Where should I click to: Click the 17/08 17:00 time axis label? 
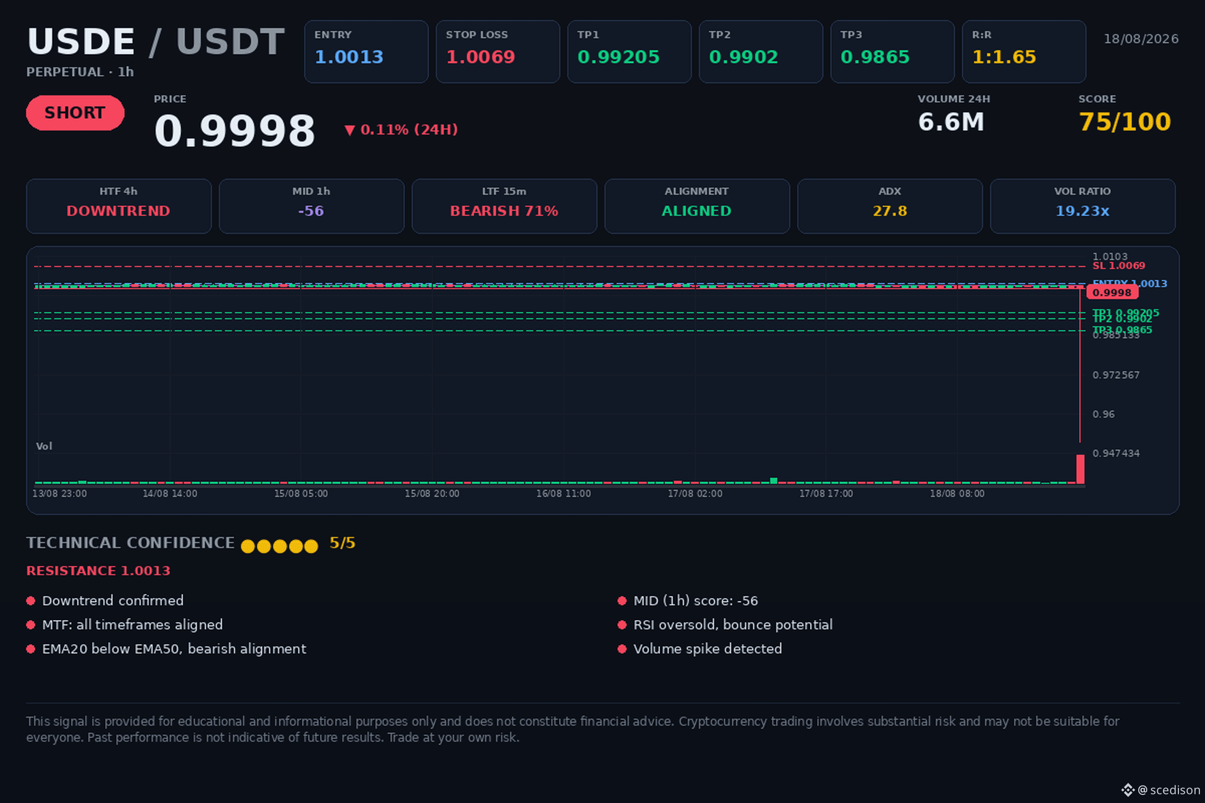pyautogui.click(x=826, y=494)
